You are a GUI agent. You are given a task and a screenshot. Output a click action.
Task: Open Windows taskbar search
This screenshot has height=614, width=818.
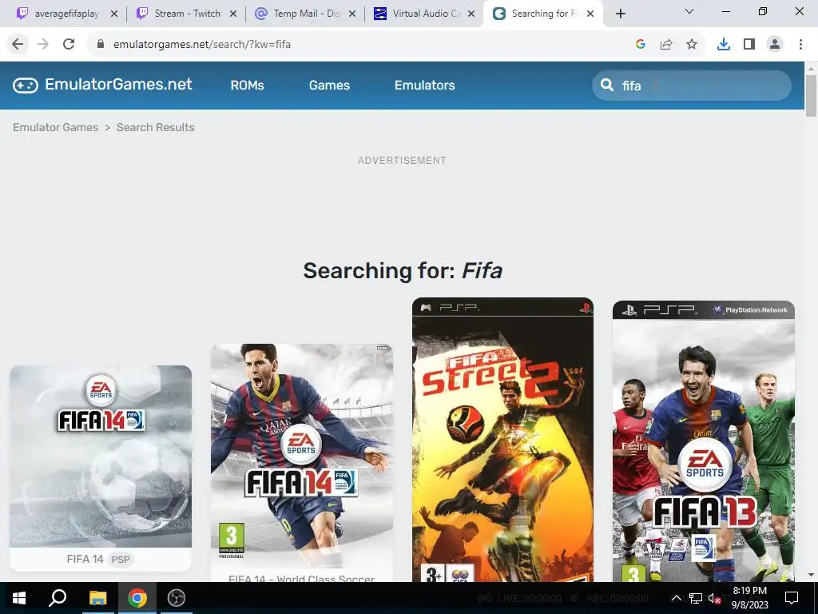click(58, 598)
